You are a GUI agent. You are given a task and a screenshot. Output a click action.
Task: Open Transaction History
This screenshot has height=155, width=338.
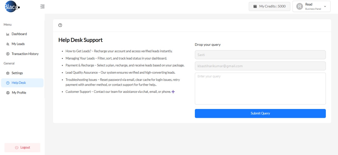click(x=22, y=54)
